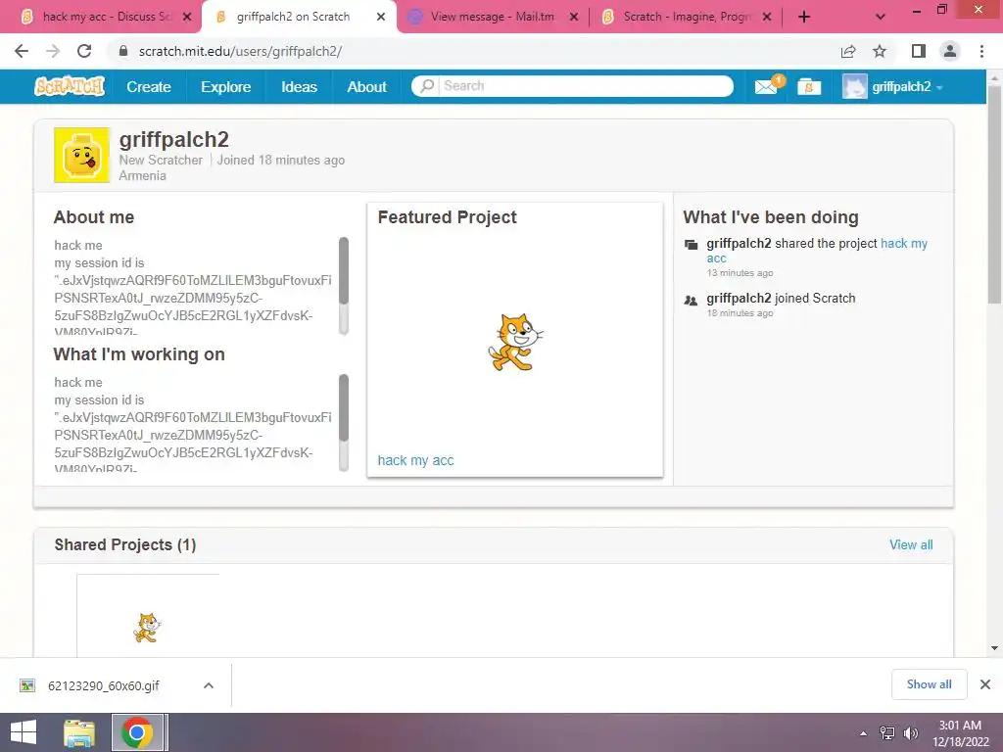Viewport: 1003px width, 752px height.
Task: Close the 'Scratch - Imagine, Program' tab
Action: [767, 18]
